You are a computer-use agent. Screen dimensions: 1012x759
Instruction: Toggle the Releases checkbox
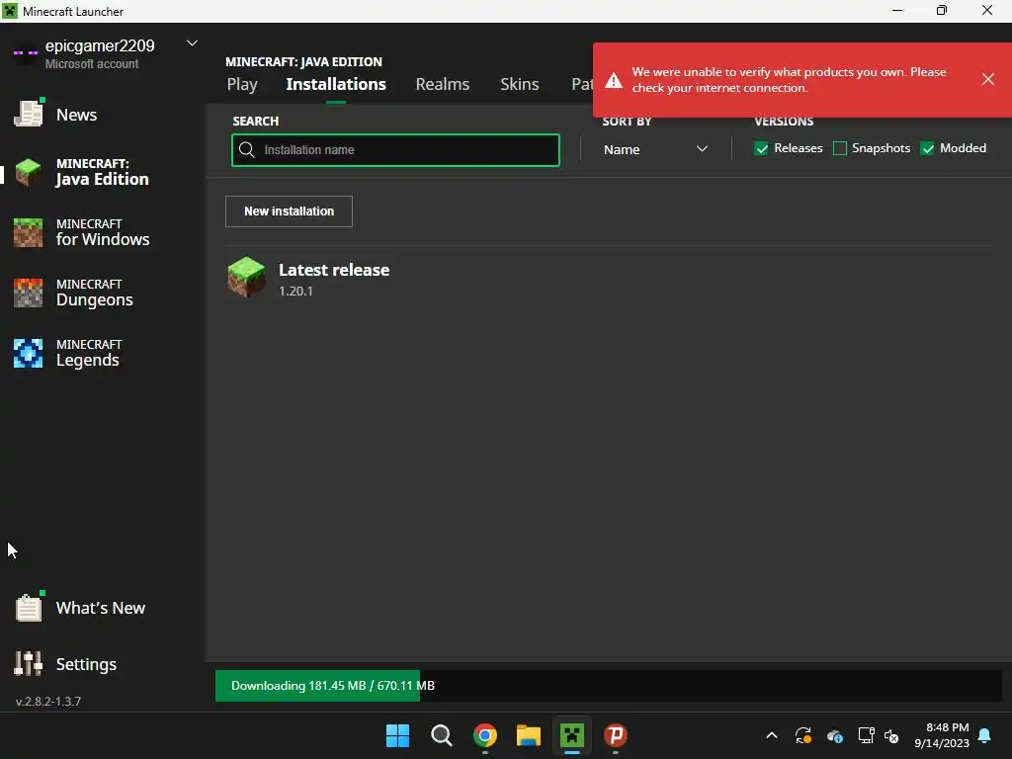pyautogui.click(x=762, y=148)
